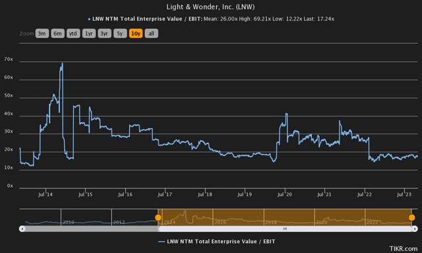Image resolution: width=422 pixels, height=253 pixels.
Task: Click the highlighted 10y zoom button
Action: coord(136,34)
